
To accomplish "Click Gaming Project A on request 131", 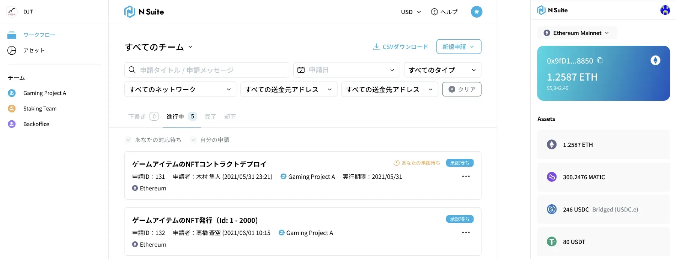I will 308,177.
